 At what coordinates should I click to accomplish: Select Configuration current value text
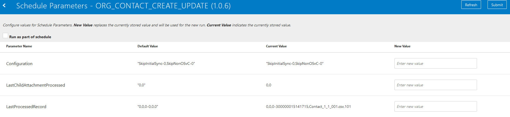pos(295,64)
